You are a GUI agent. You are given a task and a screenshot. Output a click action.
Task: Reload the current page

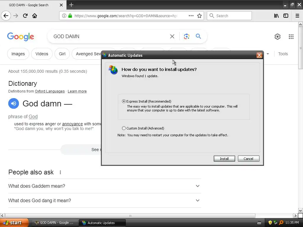[25, 16]
